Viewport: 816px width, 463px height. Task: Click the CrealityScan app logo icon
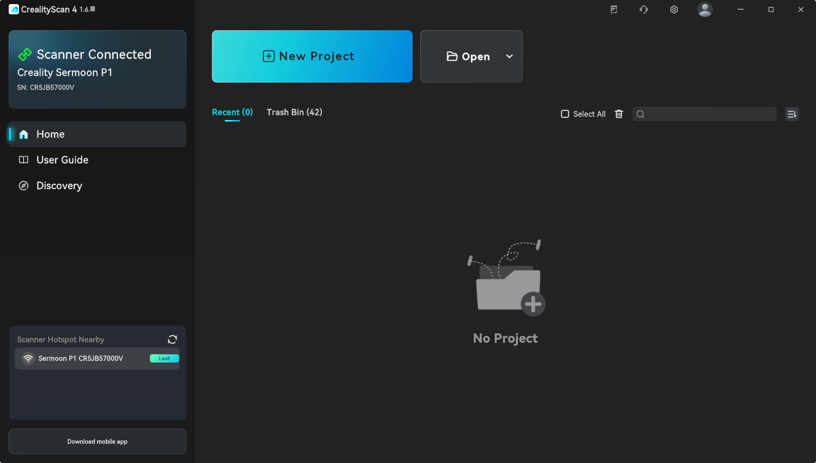(x=14, y=9)
